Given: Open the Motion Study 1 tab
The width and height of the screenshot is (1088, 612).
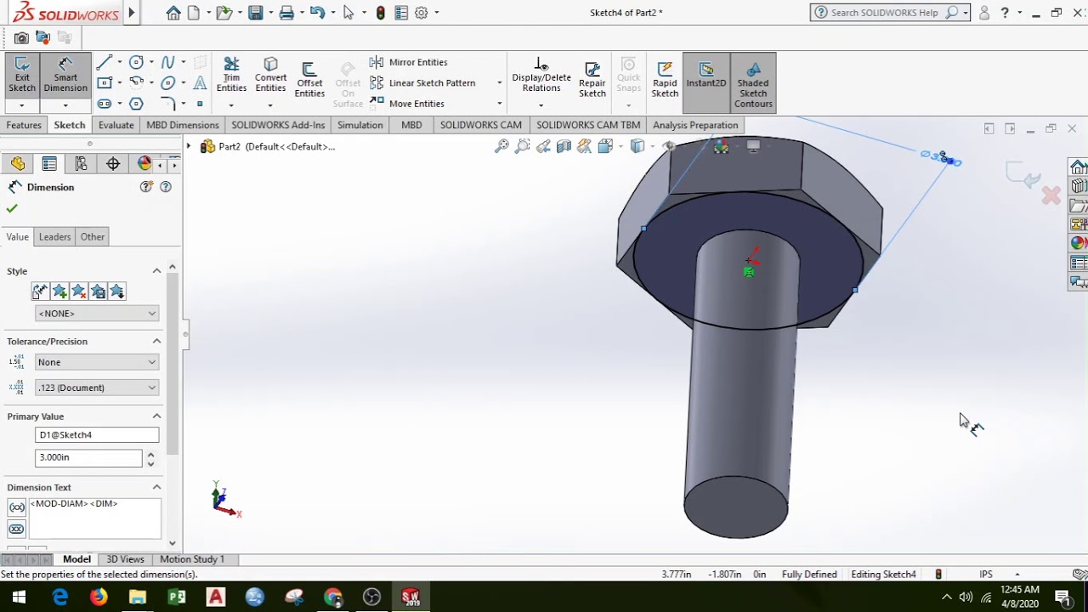Looking at the screenshot, I should point(192,559).
